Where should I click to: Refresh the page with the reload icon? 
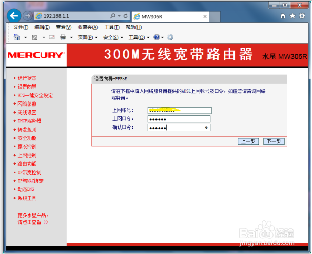125,16
